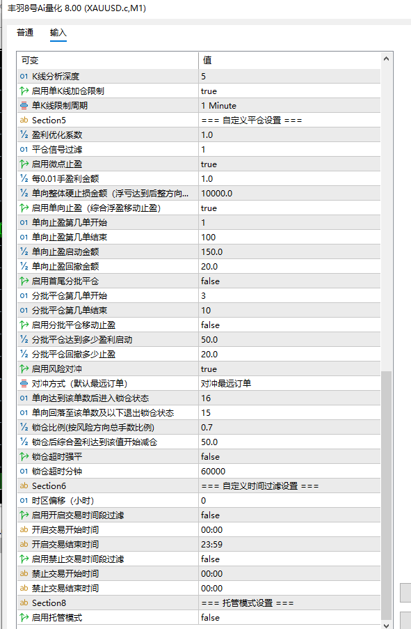
Task: Switch to the 普通 tab
Action: (25, 33)
